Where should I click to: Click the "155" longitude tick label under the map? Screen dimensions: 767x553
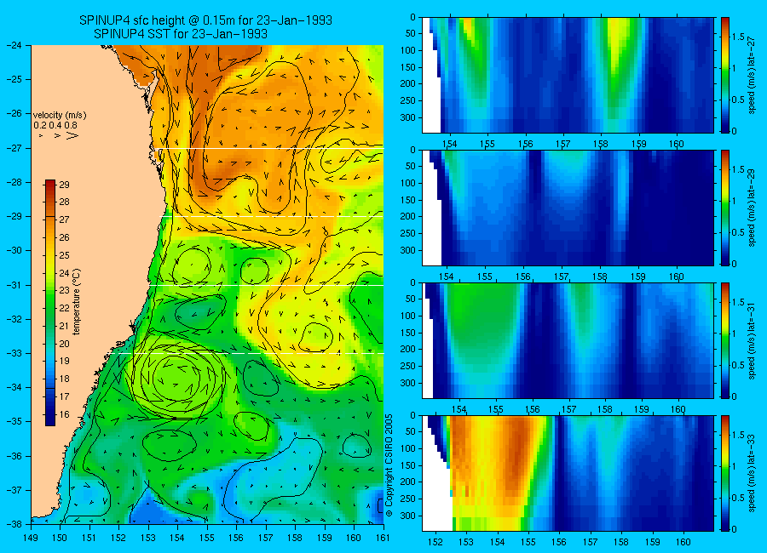(207, 538)
